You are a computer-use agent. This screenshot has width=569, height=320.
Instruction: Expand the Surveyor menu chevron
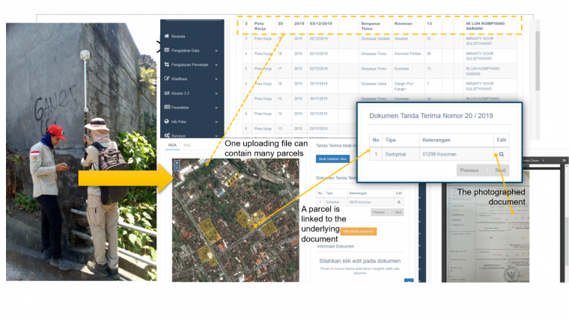[216, 136]
